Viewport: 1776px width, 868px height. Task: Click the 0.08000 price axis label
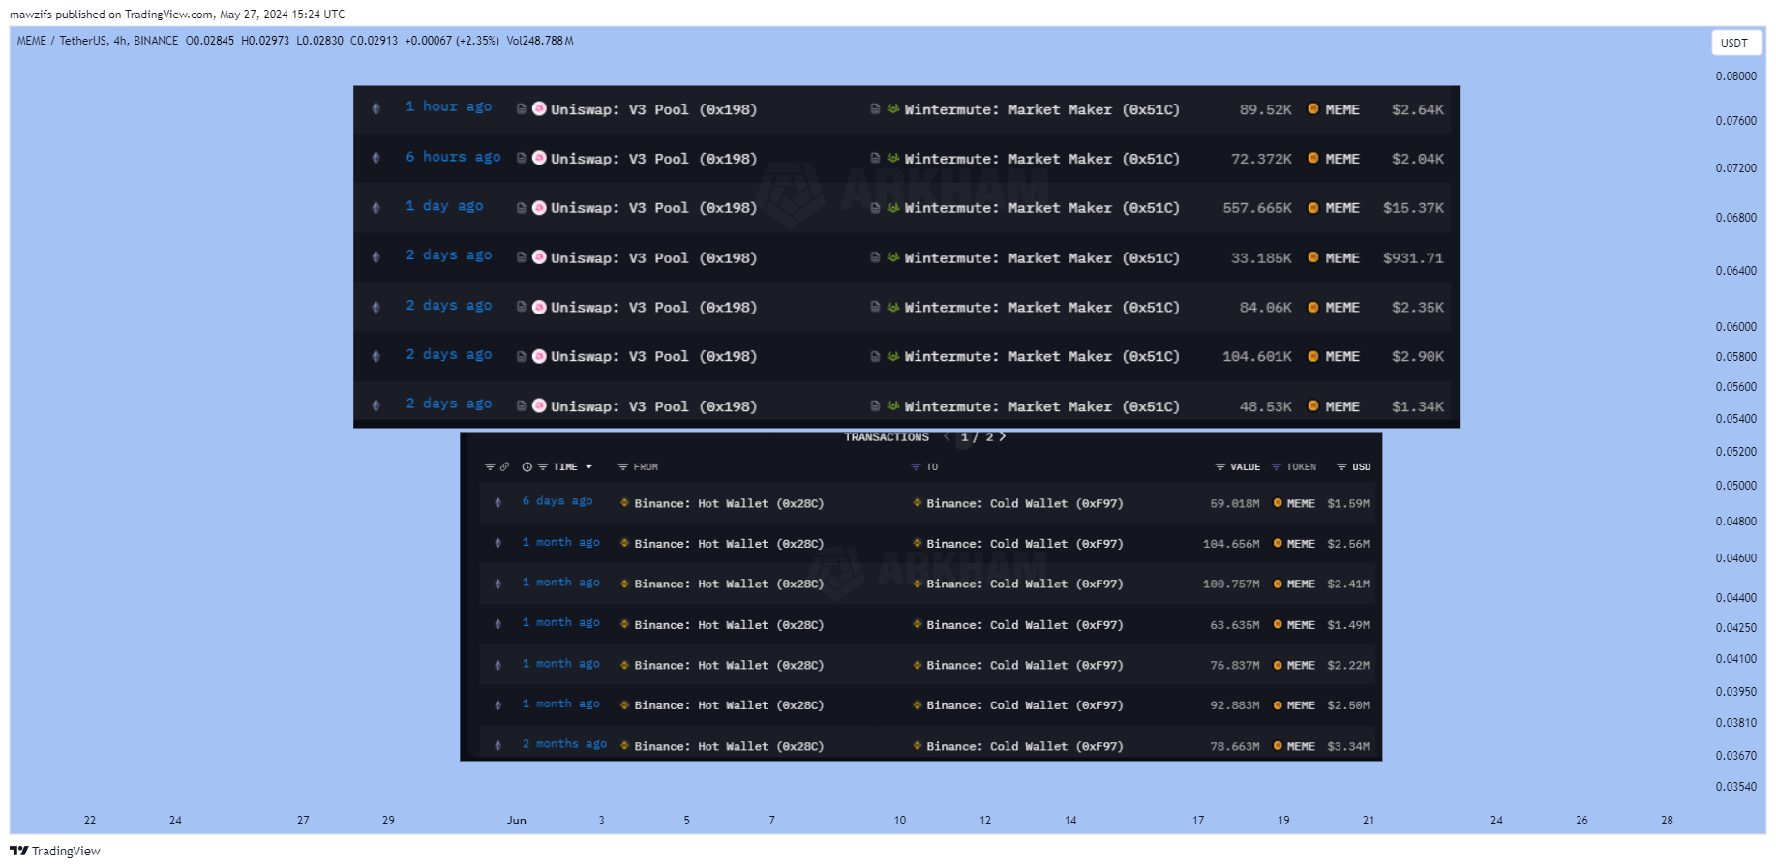[x=1736, y=76]
